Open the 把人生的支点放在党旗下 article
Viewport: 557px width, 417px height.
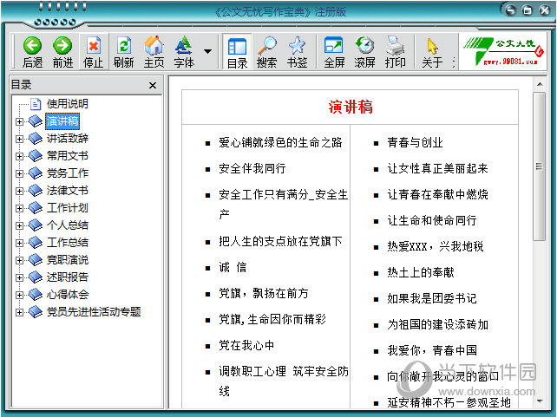click(280, 242)
